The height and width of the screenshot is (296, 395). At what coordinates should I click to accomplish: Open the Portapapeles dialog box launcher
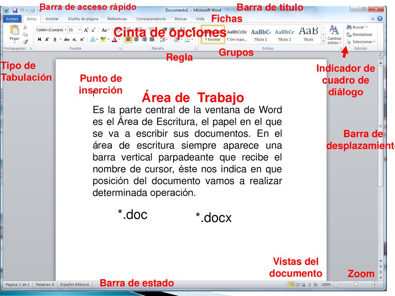click(31, 49)
